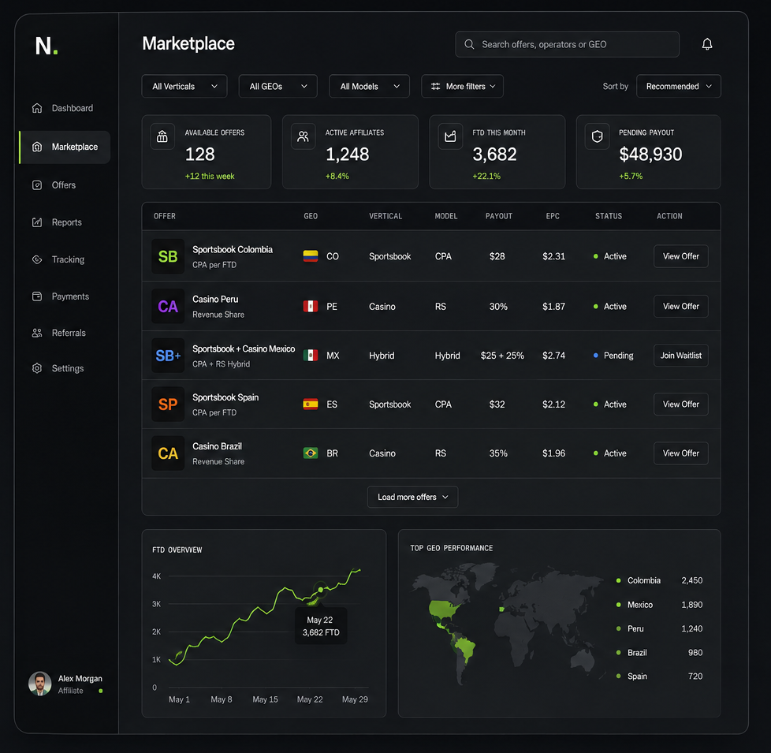Image resolution: width=771 pixels, height=753 pixels.
Task: Click the Peru flag icon
Action: tap(311, 307)
